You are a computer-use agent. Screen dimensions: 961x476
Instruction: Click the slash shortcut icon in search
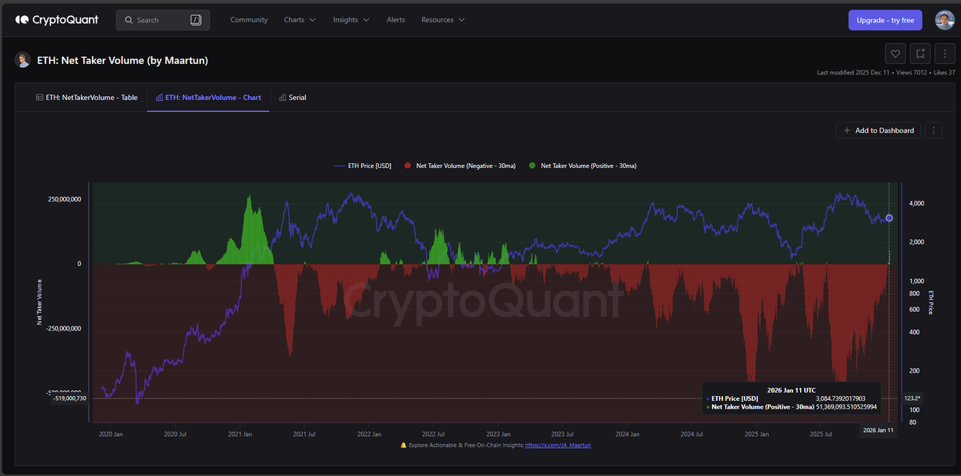(x=196, y=20)
